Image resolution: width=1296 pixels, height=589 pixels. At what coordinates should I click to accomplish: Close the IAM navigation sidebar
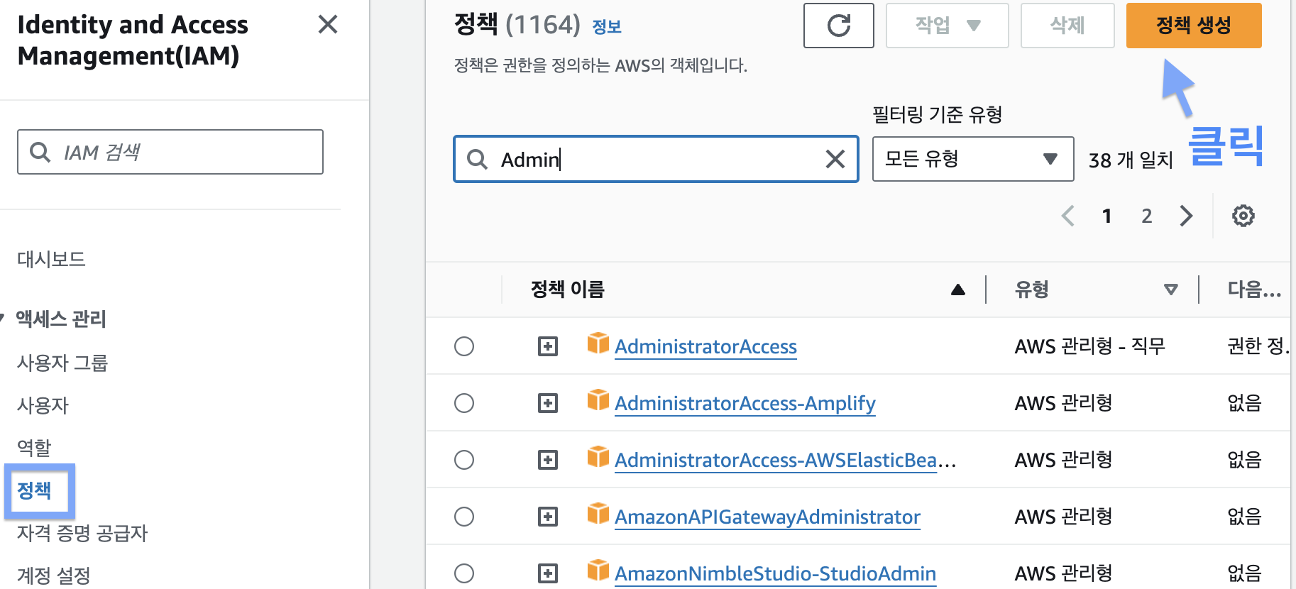327,25
